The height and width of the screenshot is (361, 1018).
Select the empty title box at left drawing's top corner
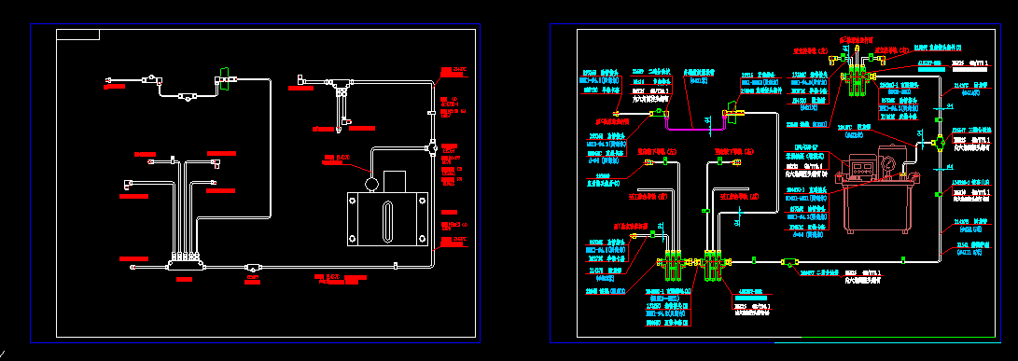77,35
